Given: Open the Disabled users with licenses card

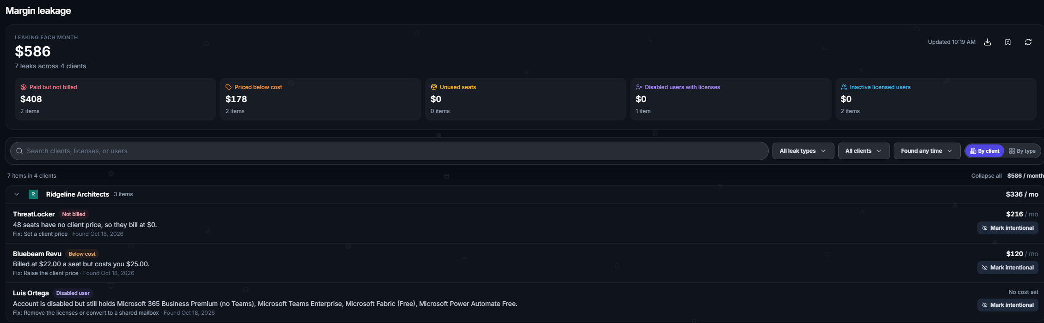Looking at the screenshot, I should click(x=730, y=99).
